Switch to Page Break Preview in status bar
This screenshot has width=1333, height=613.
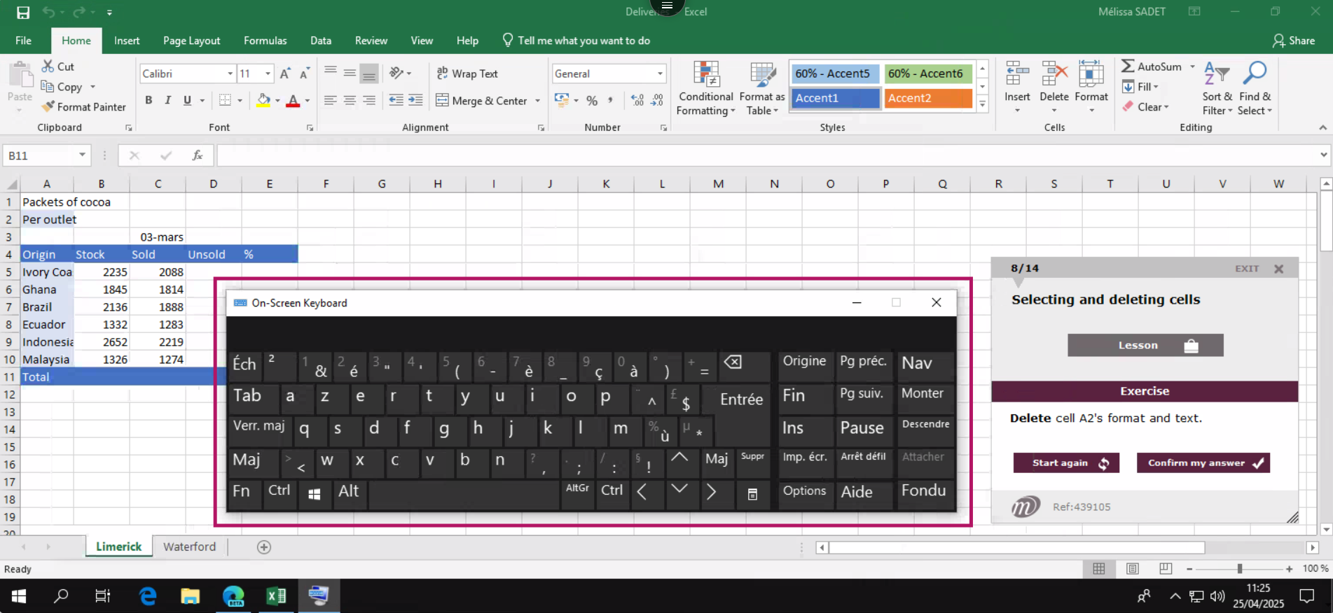click(x=1166, y=569)
